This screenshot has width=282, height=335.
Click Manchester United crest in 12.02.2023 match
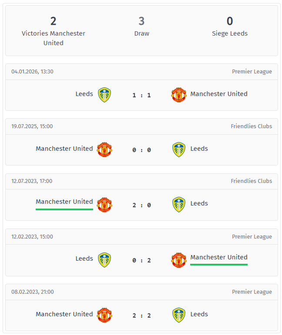(x=178, y=259)
